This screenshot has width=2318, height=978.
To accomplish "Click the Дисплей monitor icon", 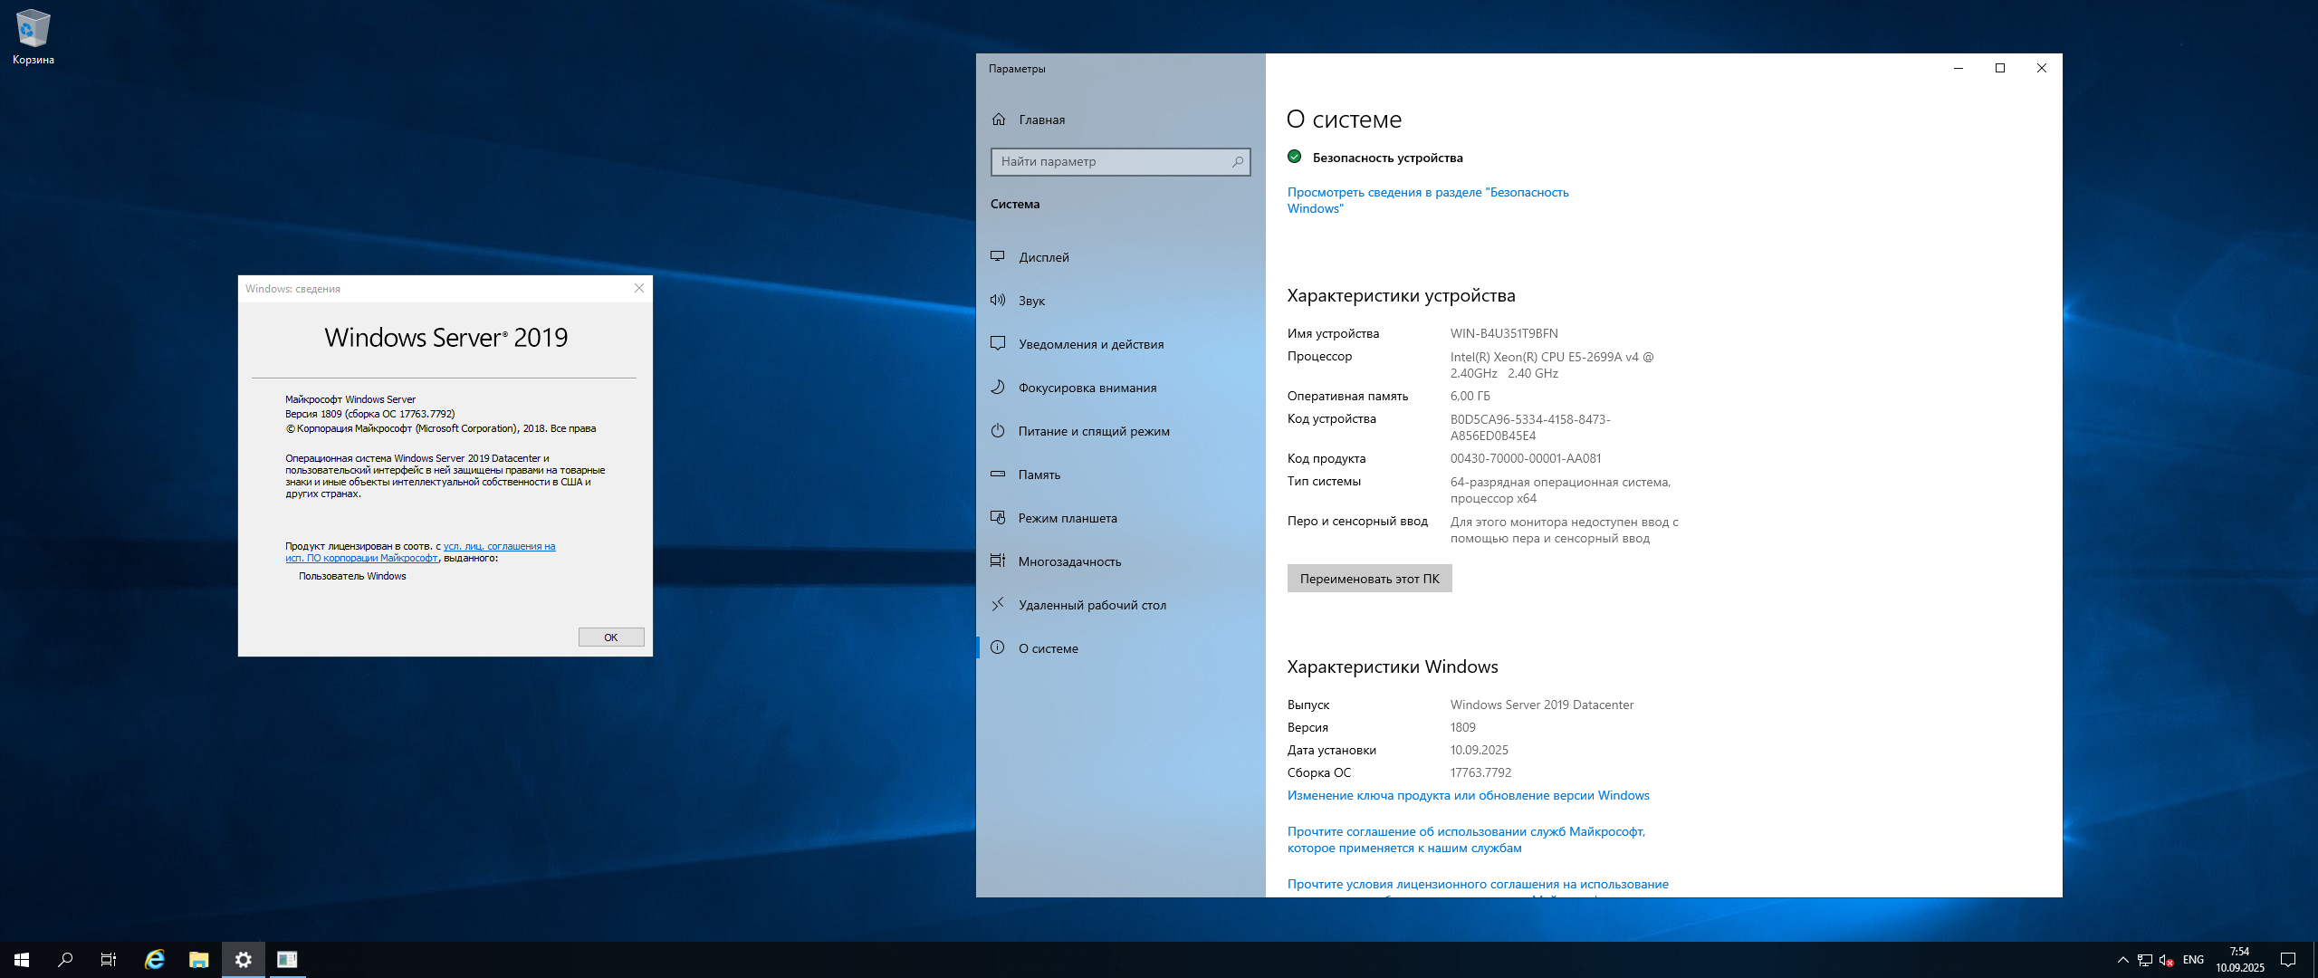I will (998, 257).
